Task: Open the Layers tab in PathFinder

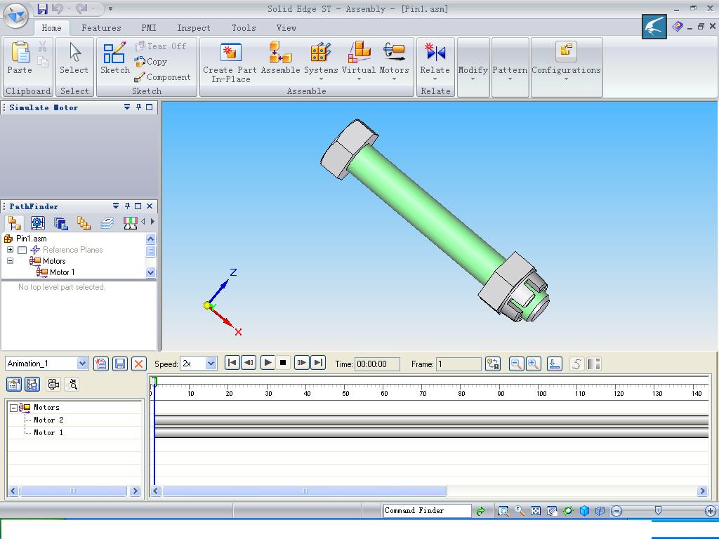Action: click(107, 222)
